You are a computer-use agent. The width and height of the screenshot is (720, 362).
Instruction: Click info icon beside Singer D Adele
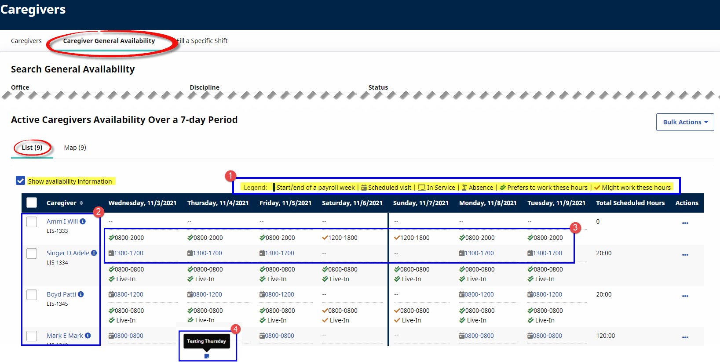coord(94,253)
